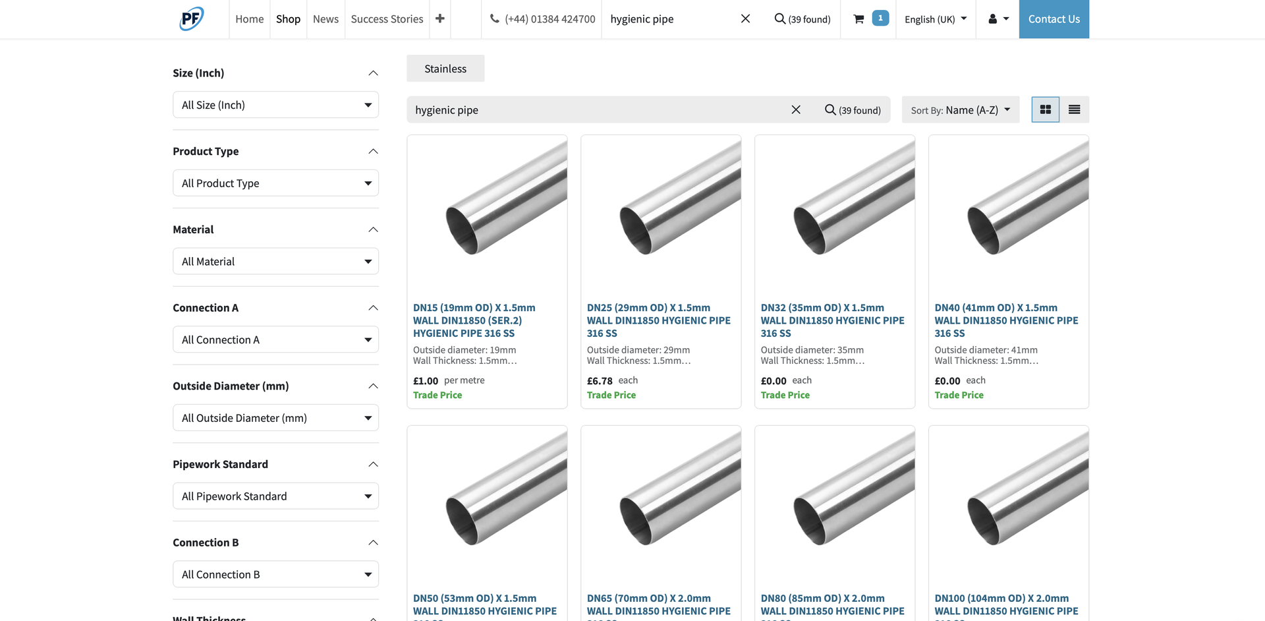
Task: Click the Stainless category button
Action: point(445,69)
